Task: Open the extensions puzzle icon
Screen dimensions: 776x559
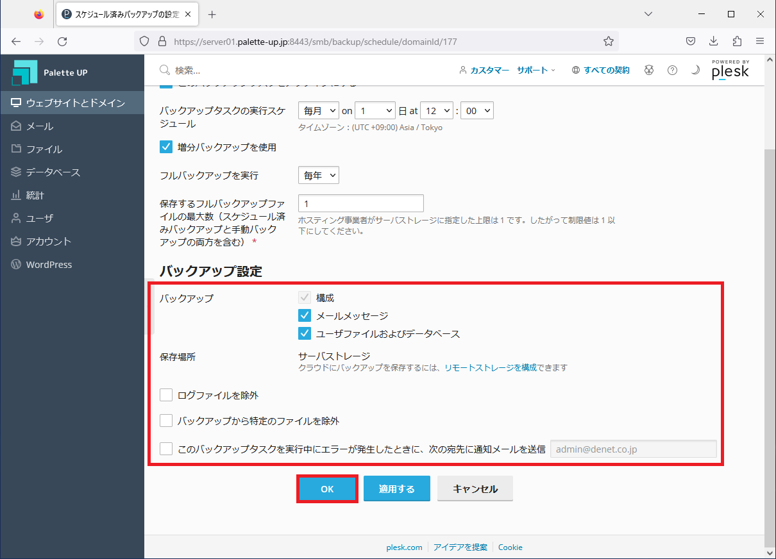Action: tap(737, 41)
